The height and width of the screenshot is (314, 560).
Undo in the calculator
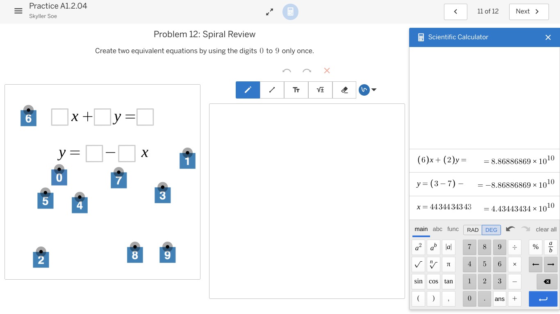510,229
